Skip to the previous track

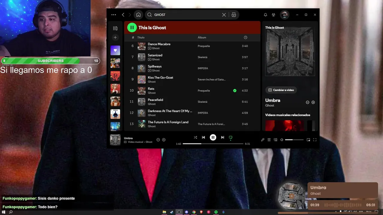tap(203, 137)
